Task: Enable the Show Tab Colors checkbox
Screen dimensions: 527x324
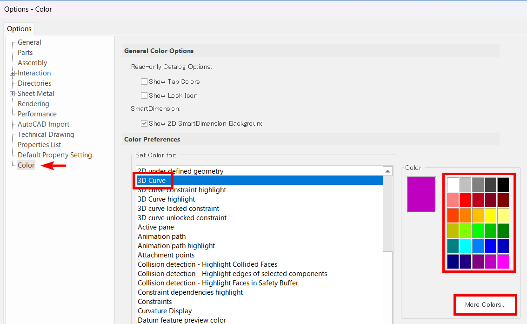Action: click(144, 81)
